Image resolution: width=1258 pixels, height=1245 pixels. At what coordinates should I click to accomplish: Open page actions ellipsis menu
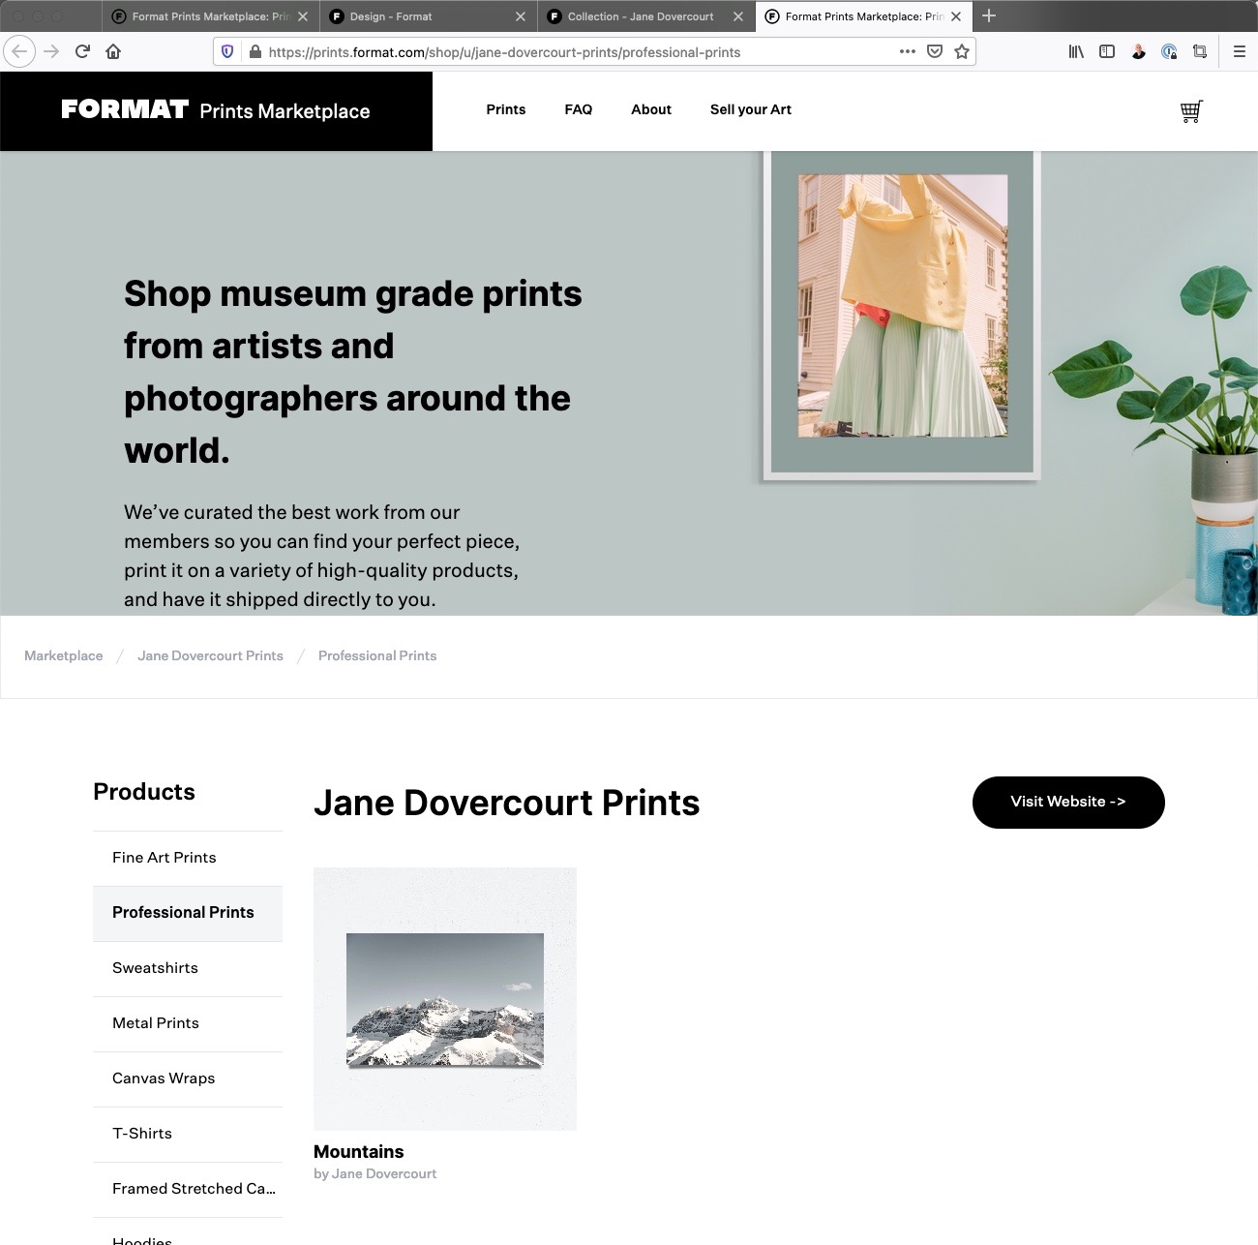pyautogui.click(x=907, y=51)
